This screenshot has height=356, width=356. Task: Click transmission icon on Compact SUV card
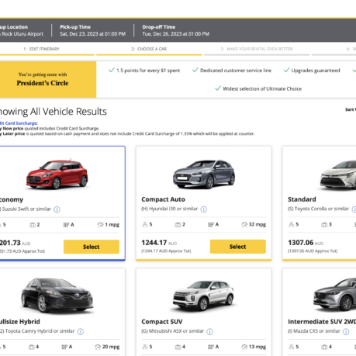click(211, 347)
